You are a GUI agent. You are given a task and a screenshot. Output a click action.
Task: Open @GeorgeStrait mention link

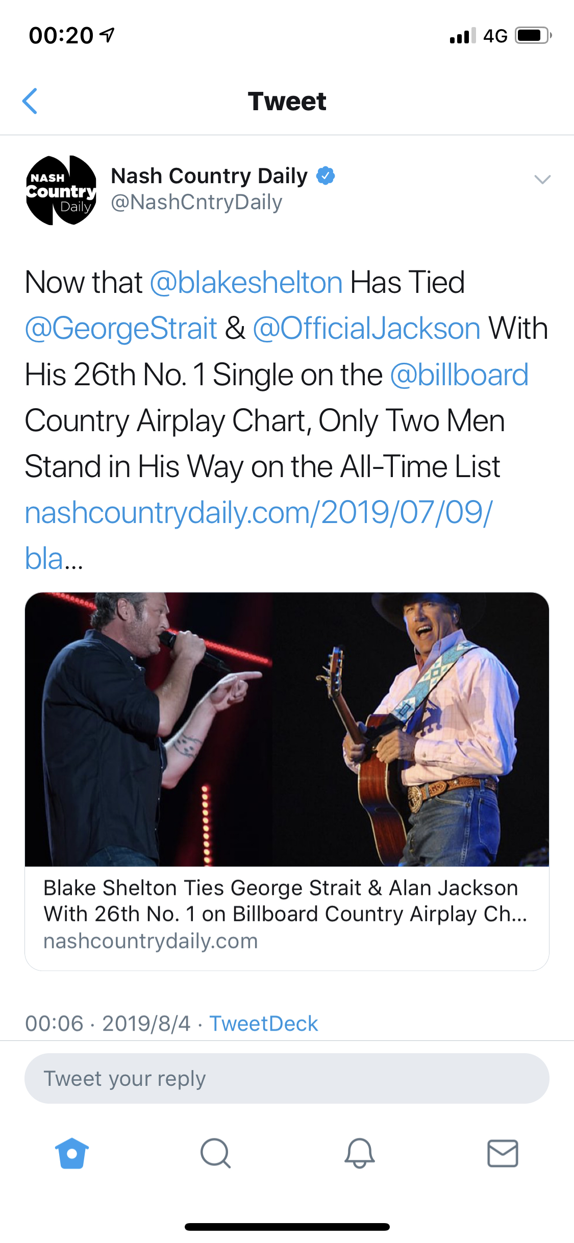[x=121, y=328]
